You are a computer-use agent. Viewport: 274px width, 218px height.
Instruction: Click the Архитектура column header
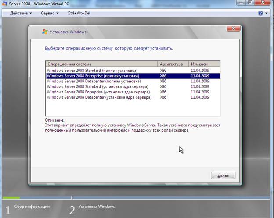[x=173, y=64]
